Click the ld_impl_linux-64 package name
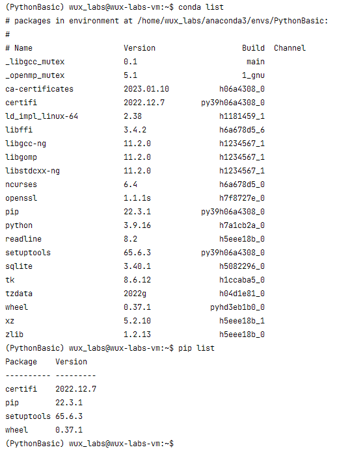This screenshot has height=454, width=348. (42, 116)
